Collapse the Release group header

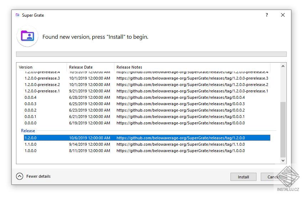(28, 131)
